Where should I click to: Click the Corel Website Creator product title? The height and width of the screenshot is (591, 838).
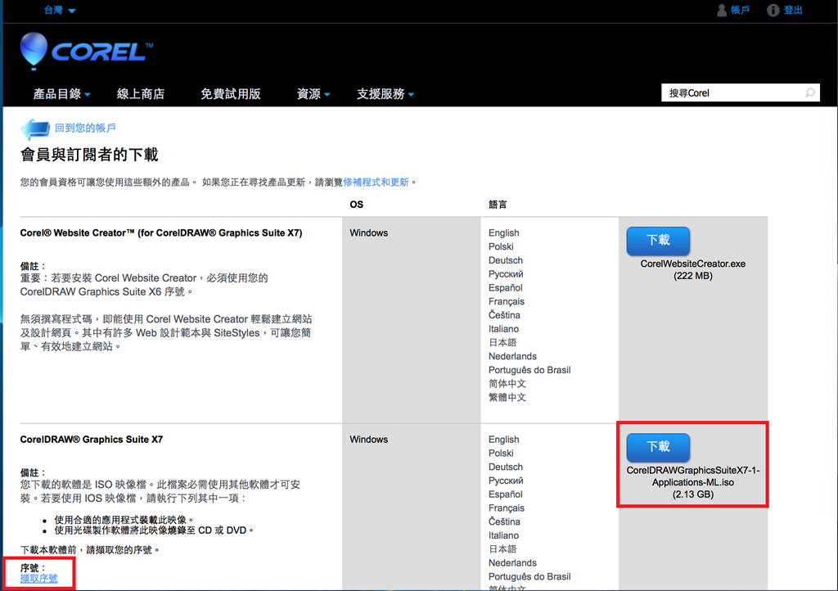point(161,233)
